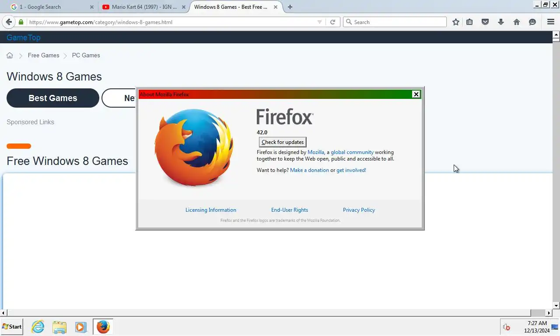Screen dimensions: 560x336
Task: Save page to Pocket icon
Action: [485, 22]
